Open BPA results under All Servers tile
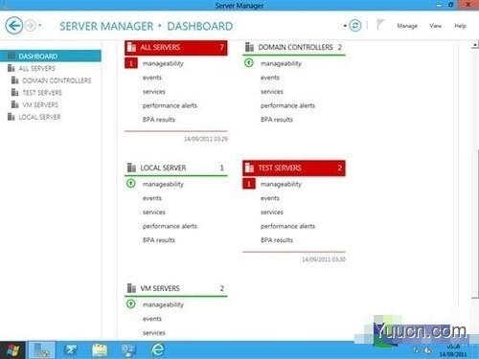479x359 pixels. click(159, 120)
